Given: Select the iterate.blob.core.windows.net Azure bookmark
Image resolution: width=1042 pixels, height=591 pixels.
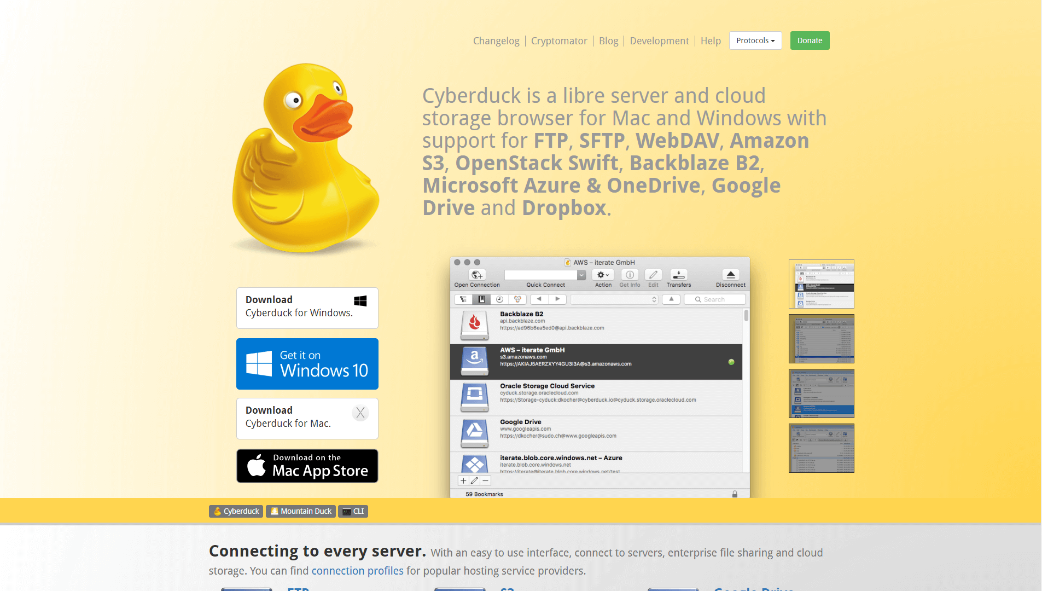Looking at the screenshot, I should (596, 462).
